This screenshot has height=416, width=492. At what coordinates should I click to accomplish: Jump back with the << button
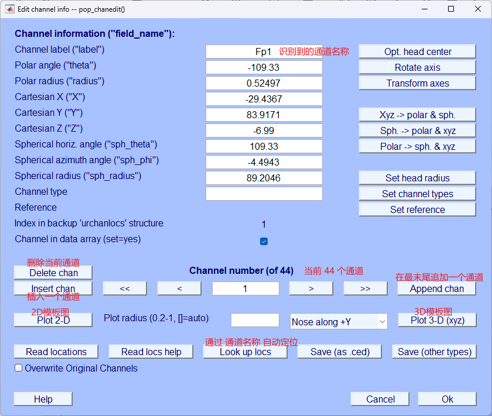coord(125,288)
